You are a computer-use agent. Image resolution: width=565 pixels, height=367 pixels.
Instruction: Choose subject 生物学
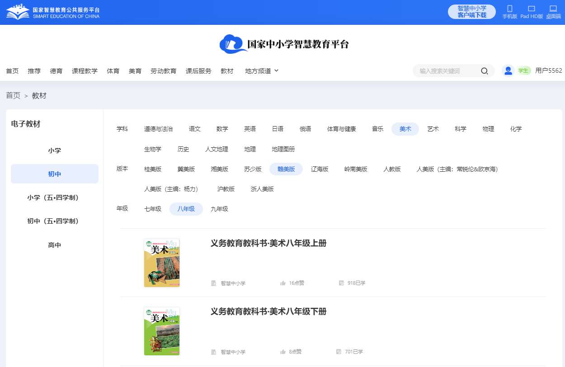pyautogui.click(x=153, y=149)
